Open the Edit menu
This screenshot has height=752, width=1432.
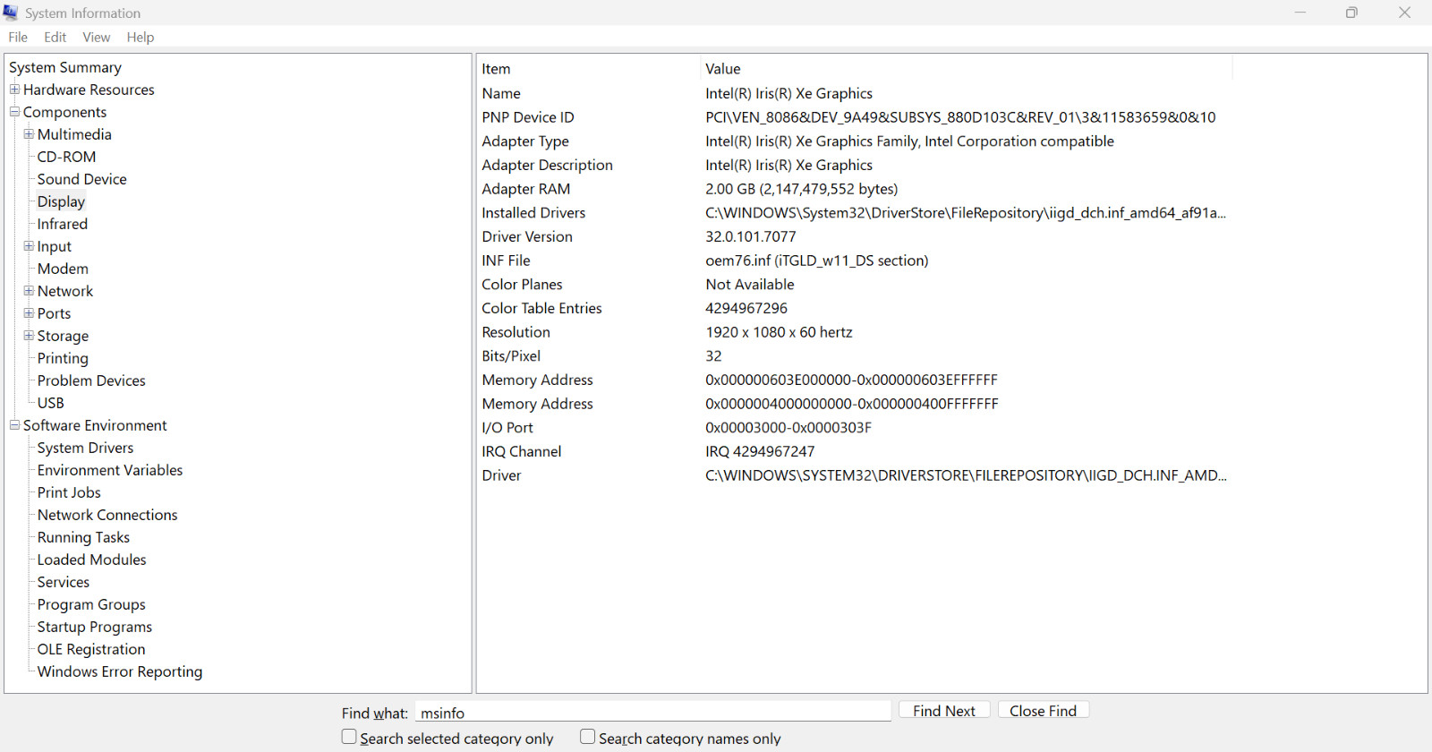55,37
